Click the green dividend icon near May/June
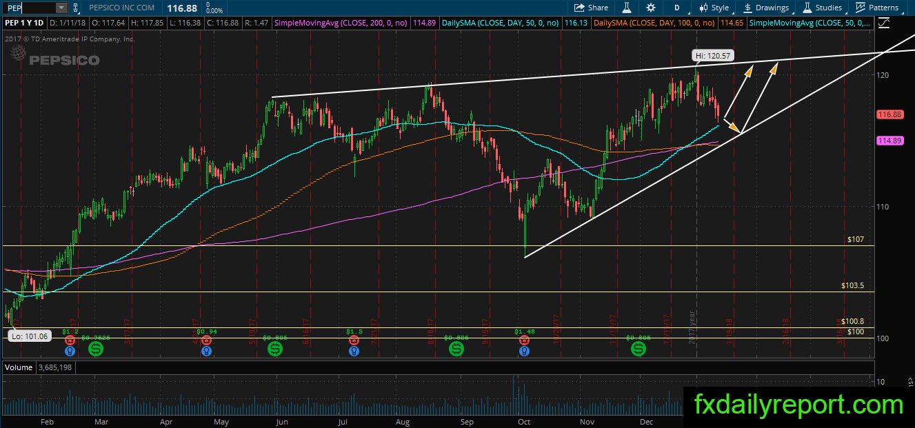 [x=276, y=349]
